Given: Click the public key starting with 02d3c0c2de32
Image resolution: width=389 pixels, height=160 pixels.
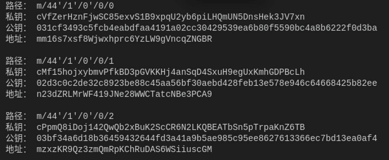Looking at the screenshot, I should [x=207, y=83].
